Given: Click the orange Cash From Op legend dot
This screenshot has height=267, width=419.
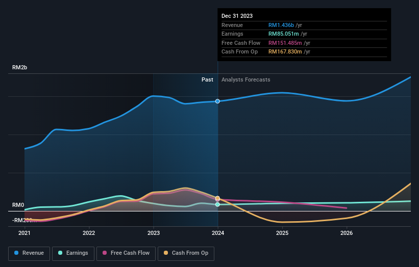Looking at the screenshot, I should (x=166, y=253).
